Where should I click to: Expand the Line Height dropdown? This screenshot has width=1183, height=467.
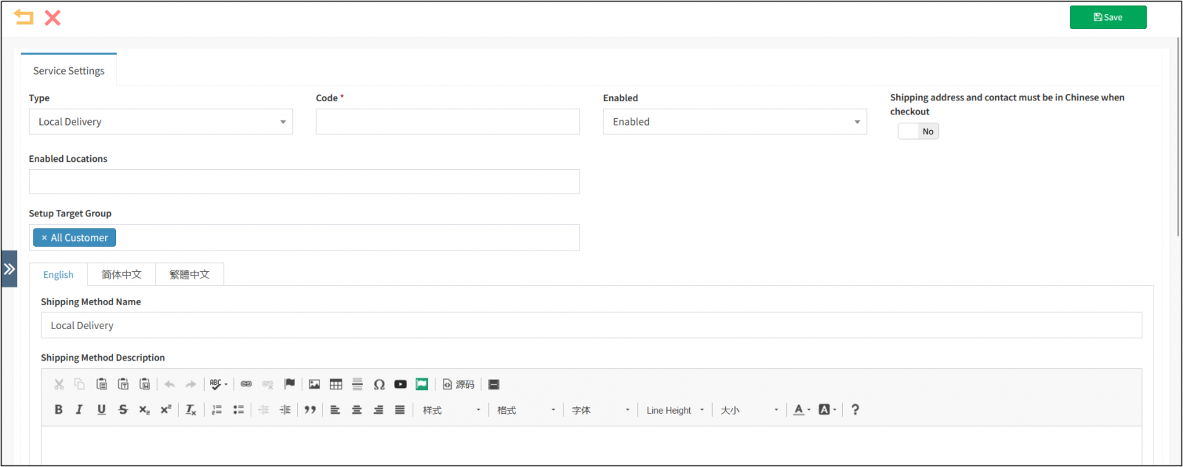click(x=675, y=410)
